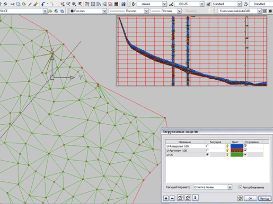Open the SLICE layer dropdown

pyautogui.click(x=45, y=11)
